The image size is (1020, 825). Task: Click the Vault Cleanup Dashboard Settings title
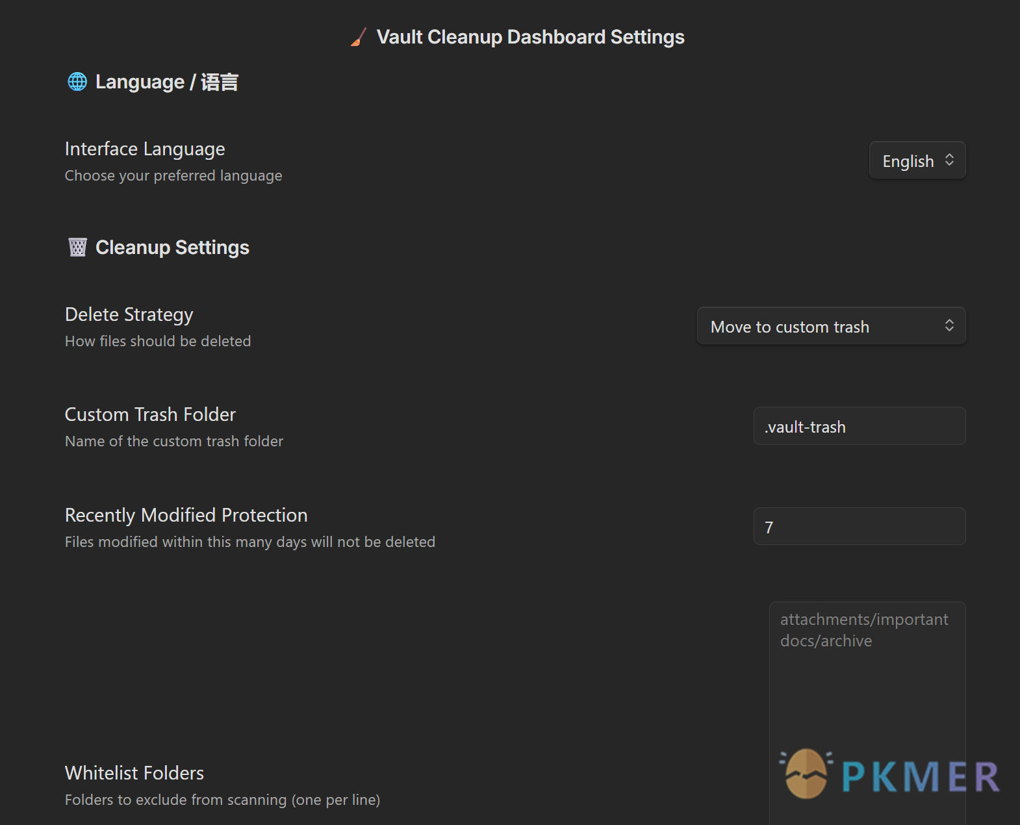tap(530, 37)
